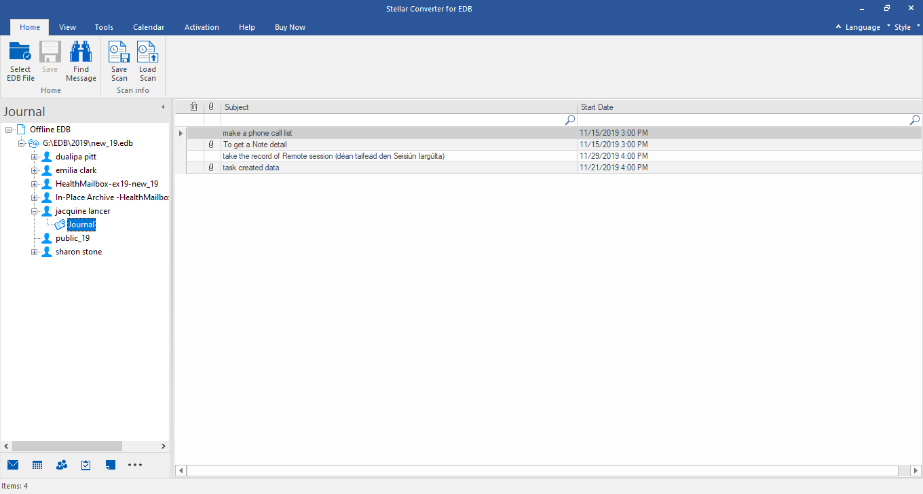Click the Save Scan icon

click(x=119, y=52)
